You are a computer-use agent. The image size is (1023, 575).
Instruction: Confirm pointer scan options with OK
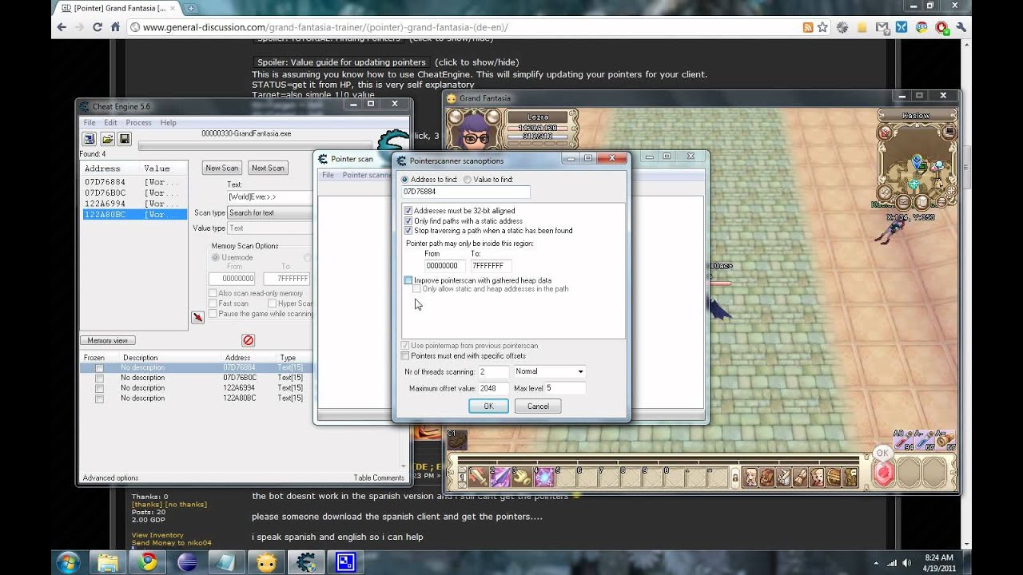point(488,406)
